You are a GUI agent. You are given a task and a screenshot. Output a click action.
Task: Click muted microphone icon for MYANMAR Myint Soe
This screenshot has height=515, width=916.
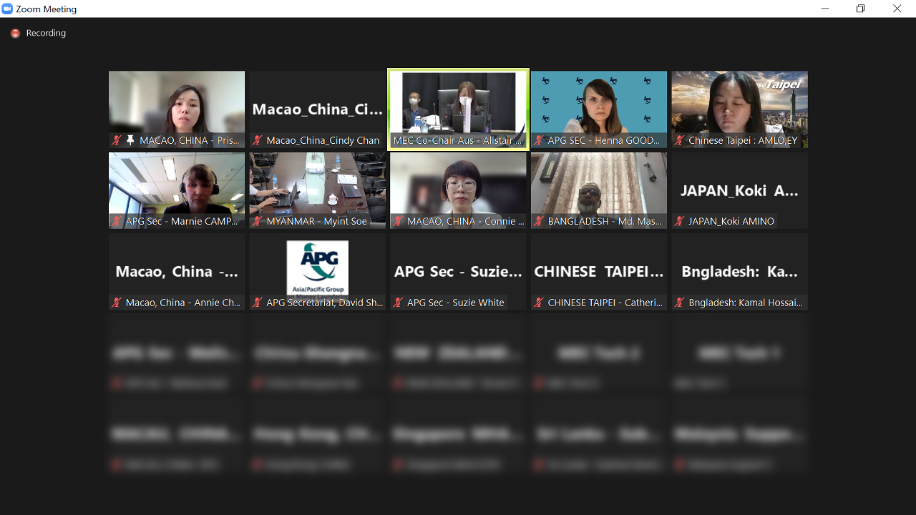[257, 222]
